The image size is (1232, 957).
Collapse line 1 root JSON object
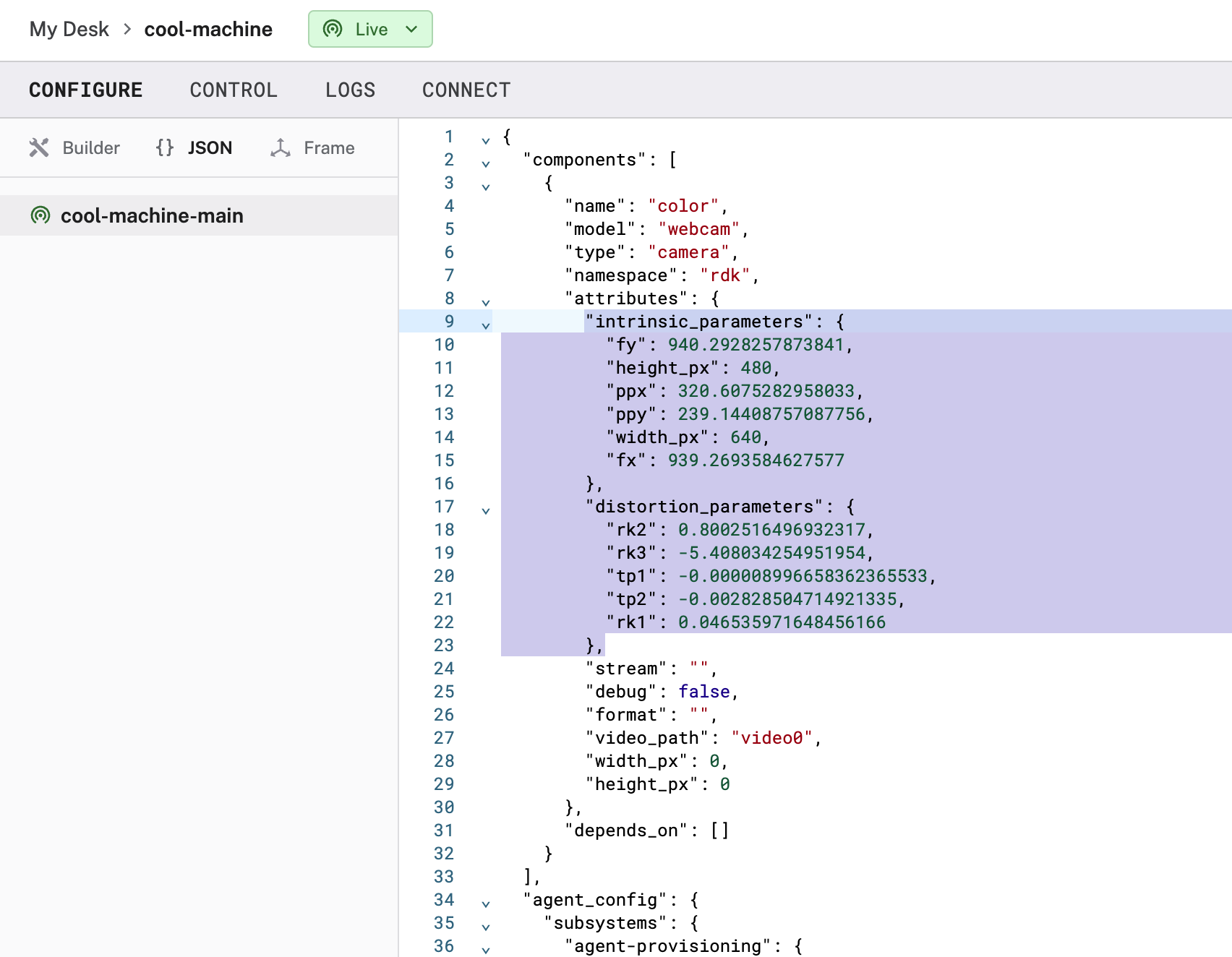coord(486,141)
